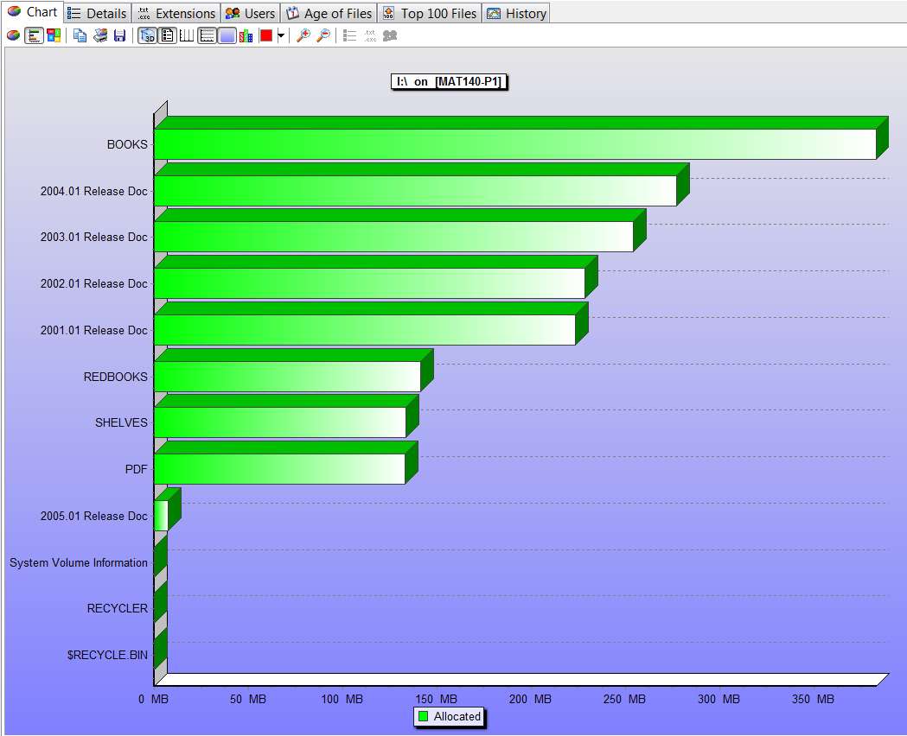Toggle the 3D chart display button
This screenshot has width=907, height=736.
(148, 35)
